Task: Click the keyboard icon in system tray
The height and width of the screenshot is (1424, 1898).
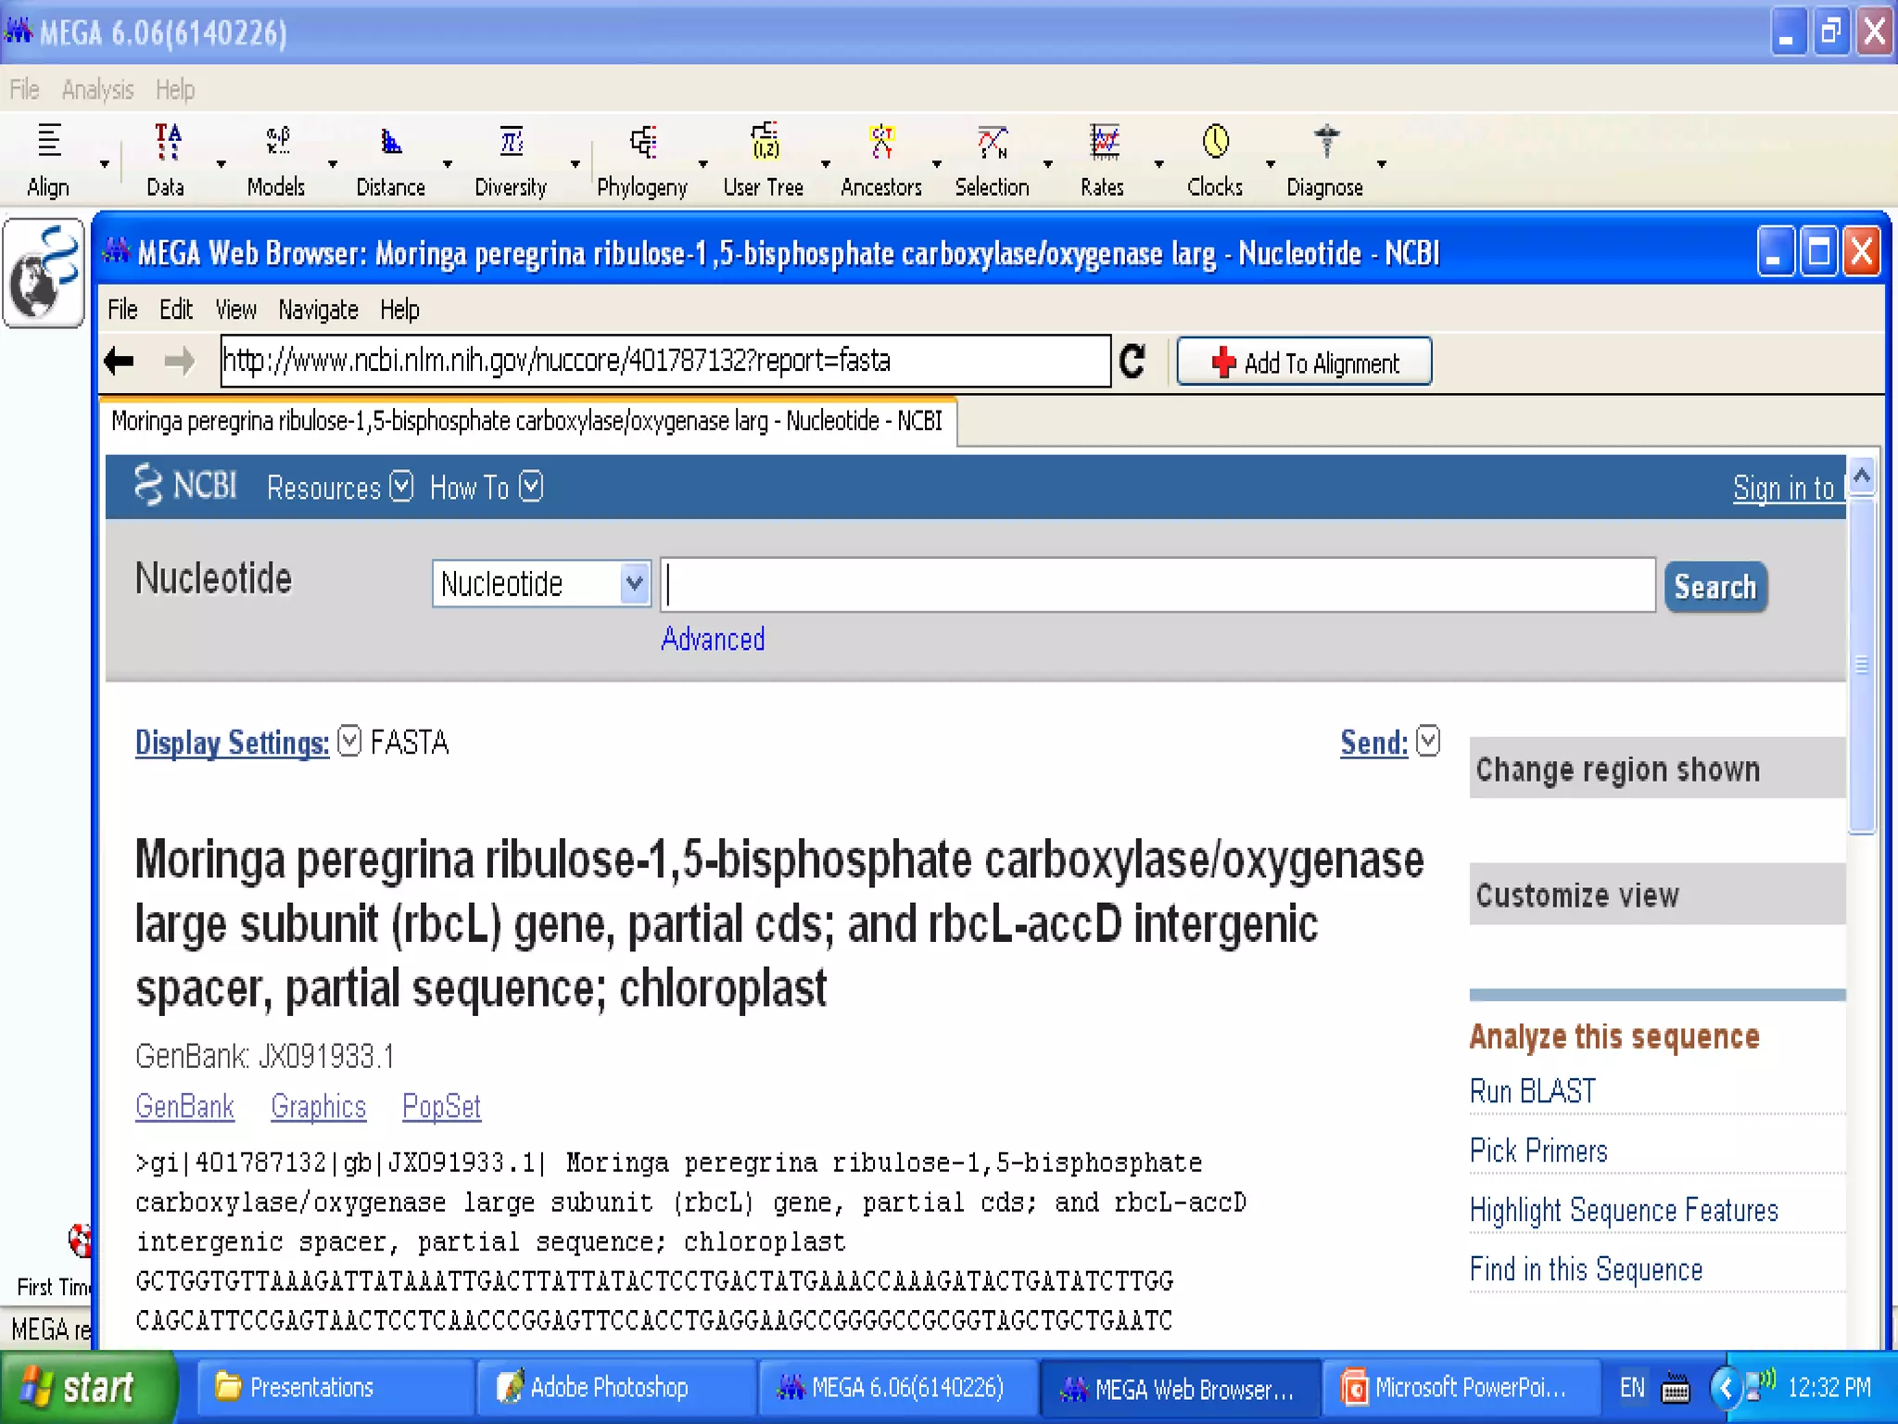Action: pos(1676,1390)
